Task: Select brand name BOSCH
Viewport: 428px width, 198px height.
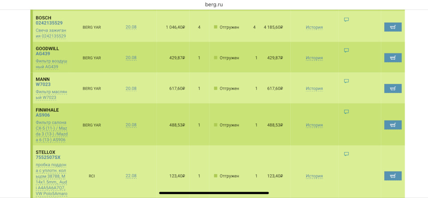Action: point(43,18)
